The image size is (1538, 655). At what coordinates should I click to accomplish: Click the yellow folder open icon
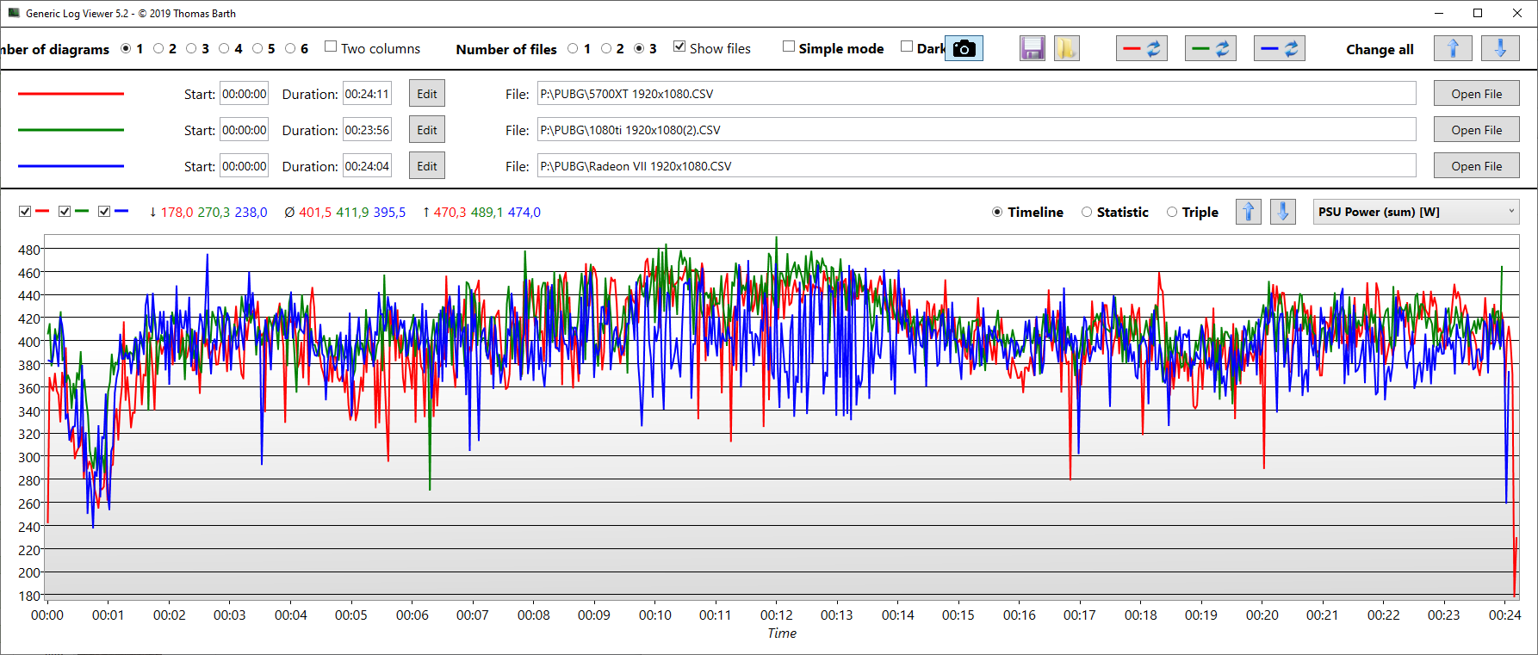1066,49
